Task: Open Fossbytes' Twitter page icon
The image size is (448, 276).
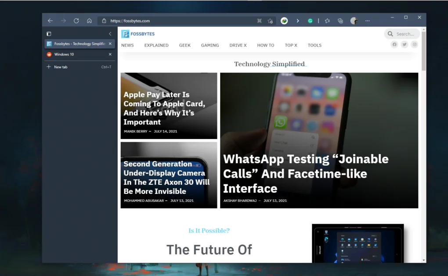Action: [x=404, y=44]
